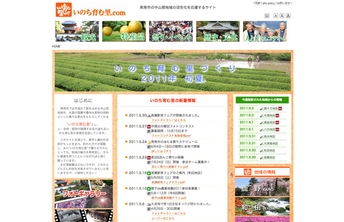
Task: Open the 歴史・文化 navigation banner
Action: click(x=218, y=31)
